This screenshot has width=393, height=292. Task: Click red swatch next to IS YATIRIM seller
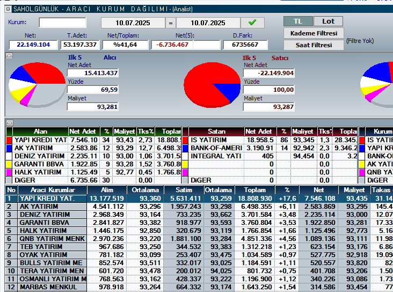185,140
